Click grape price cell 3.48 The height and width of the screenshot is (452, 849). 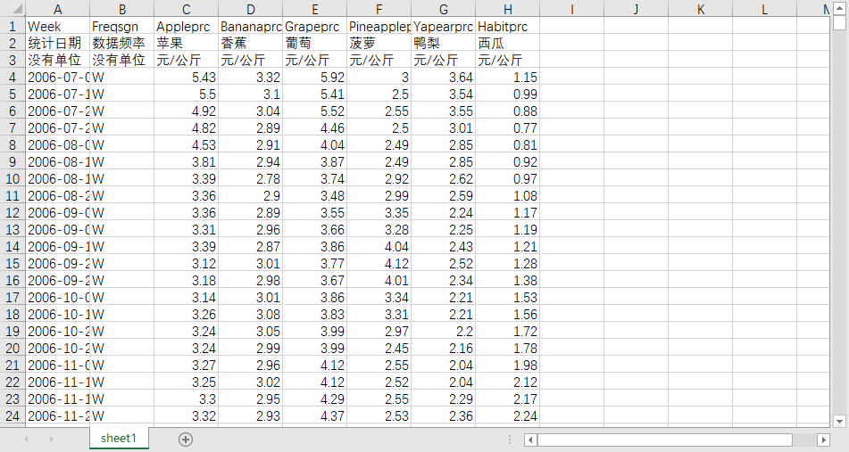coord(315,195)
